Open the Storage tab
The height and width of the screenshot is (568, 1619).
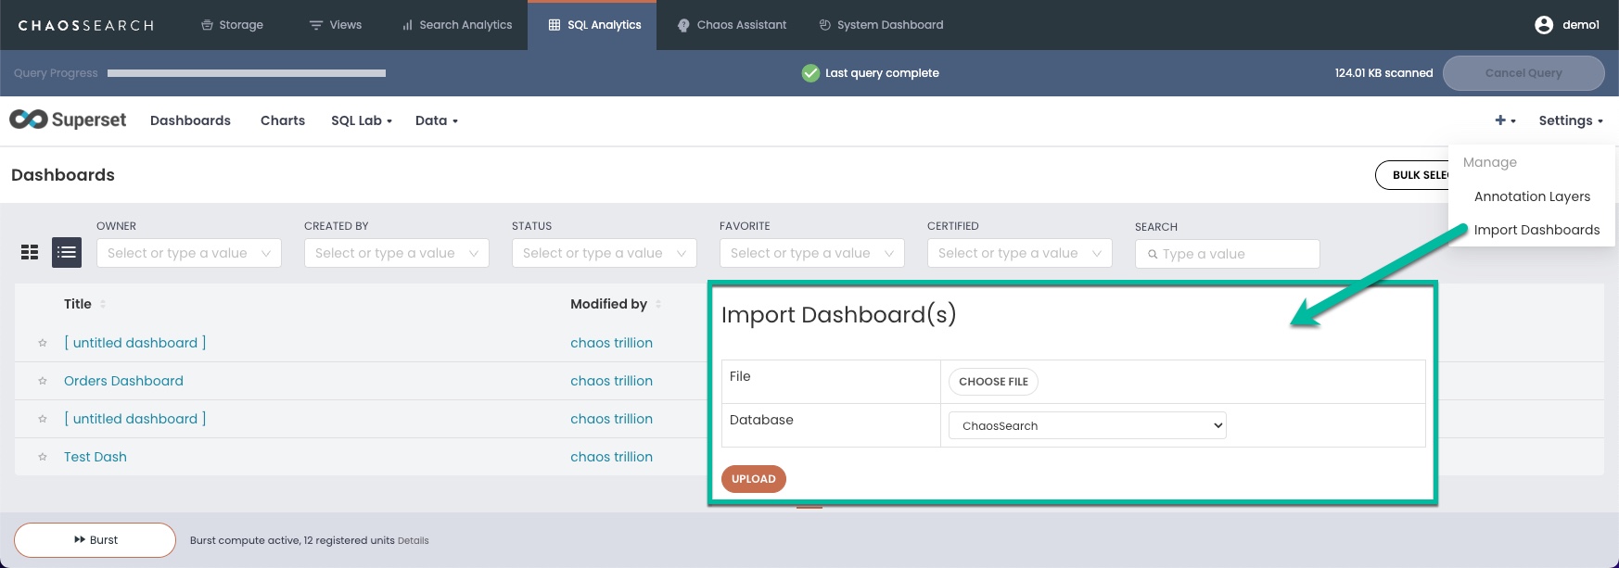(232, 25)
